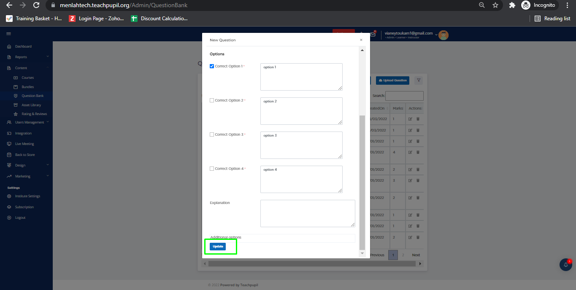Viewport: 576px width, 290px height.
Task: Click the Update button in the dialog
Action: click(218, 247)
